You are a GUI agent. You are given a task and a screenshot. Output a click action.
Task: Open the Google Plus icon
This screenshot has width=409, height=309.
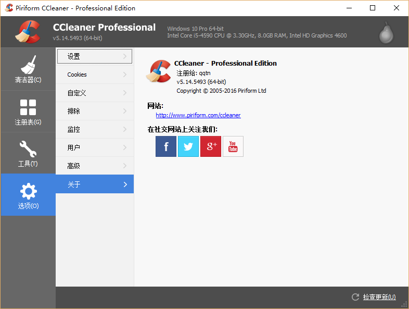click(x=211, y=146)
